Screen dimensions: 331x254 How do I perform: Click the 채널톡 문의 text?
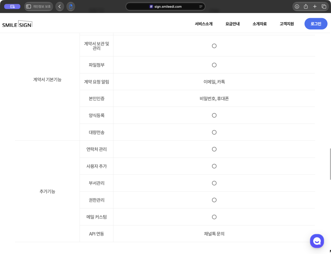point(214,234)
